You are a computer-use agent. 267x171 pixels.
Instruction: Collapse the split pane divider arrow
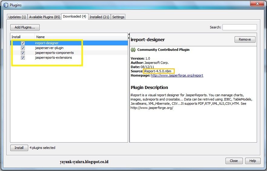129,34
